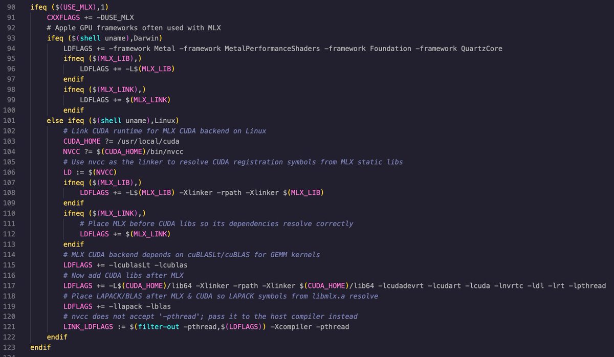This screenshot has width=614, height=357.
Task: Click comment '# Now add CUDA libs after MLX'
Action: [x=123, y=275]
